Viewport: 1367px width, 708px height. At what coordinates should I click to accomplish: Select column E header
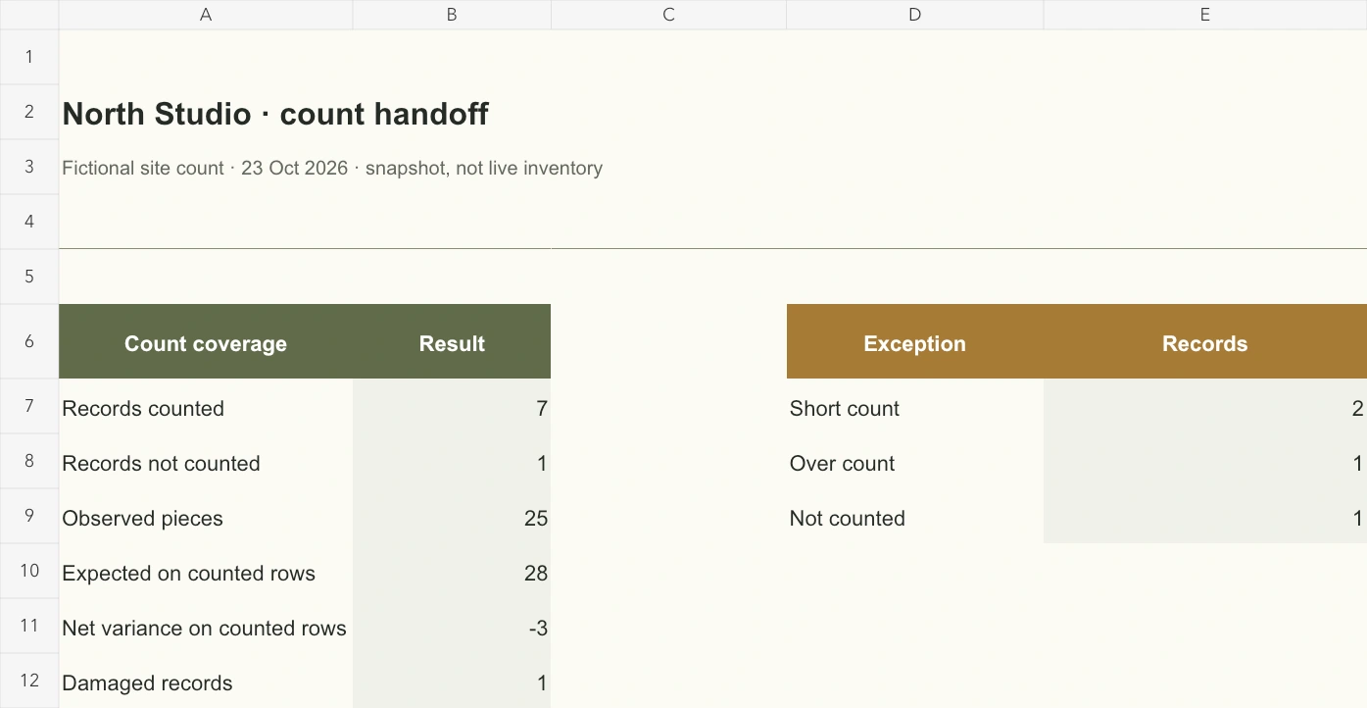click(1205, 15)
